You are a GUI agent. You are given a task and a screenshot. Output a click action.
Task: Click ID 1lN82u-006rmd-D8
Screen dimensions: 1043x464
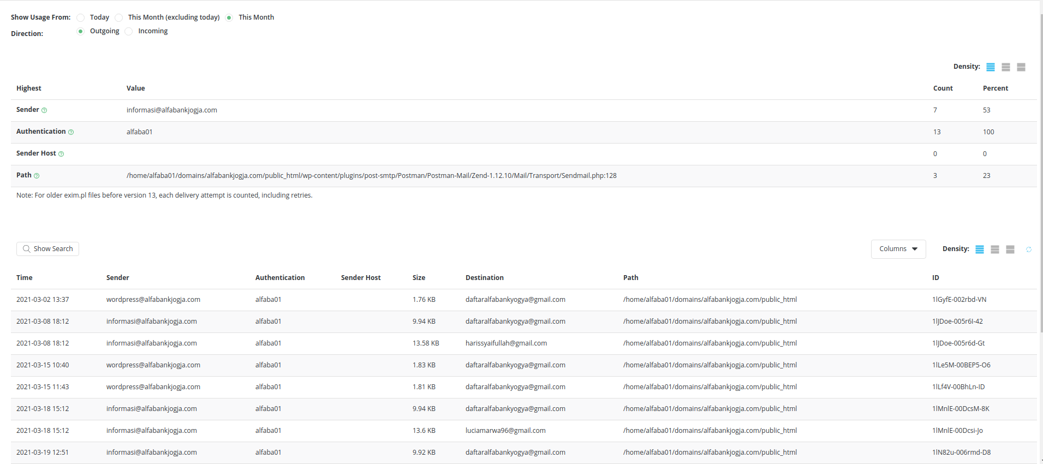(x=962, y=453)
